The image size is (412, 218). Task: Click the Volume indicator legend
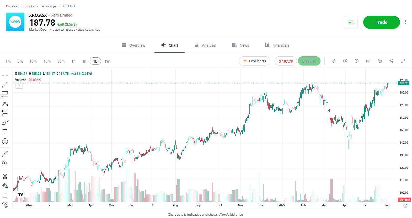click(28, 80)
